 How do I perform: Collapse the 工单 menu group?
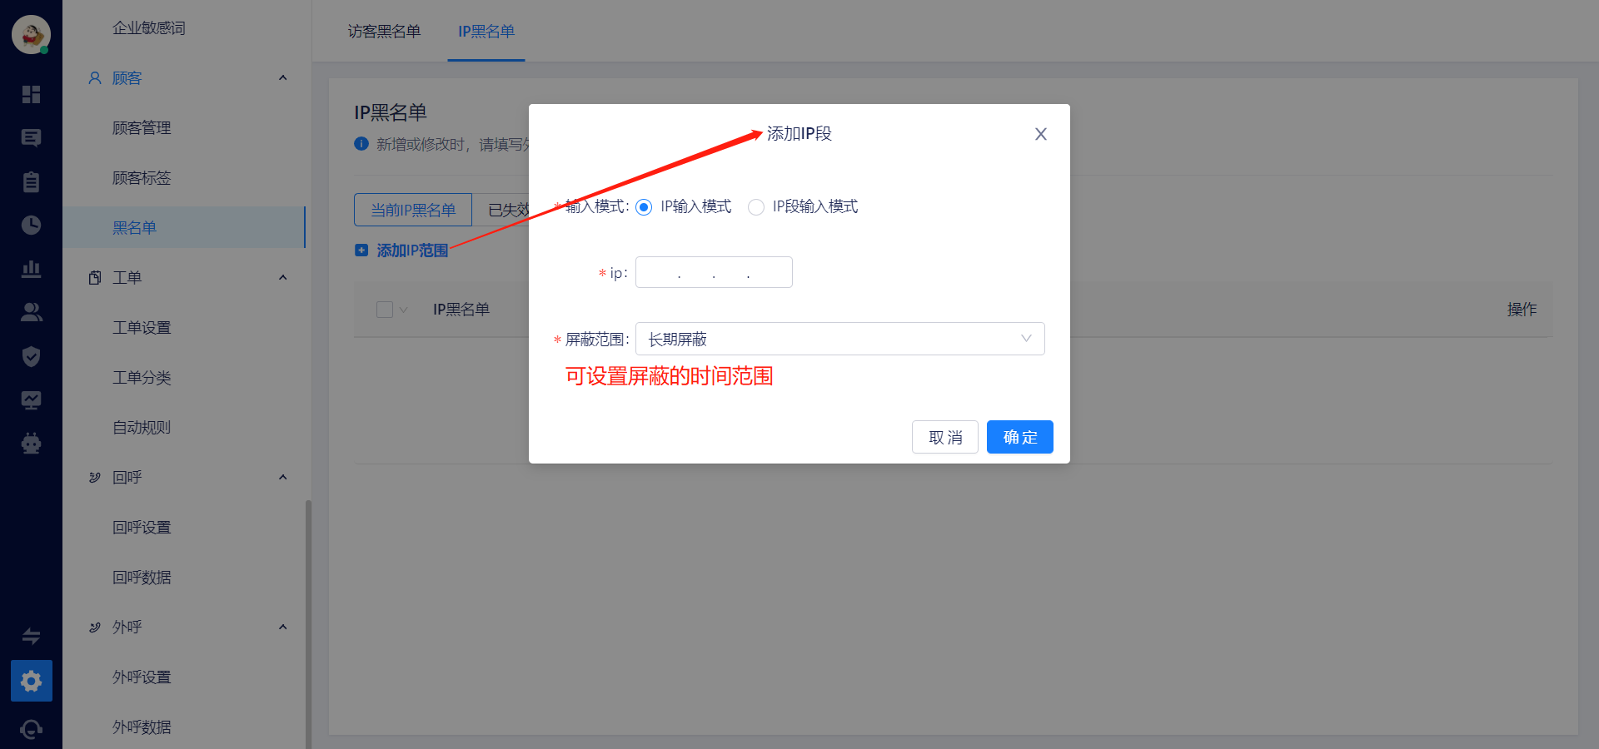click(282, 278)
